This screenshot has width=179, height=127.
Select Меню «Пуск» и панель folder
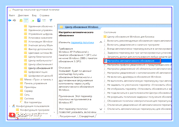pos(36,80)
